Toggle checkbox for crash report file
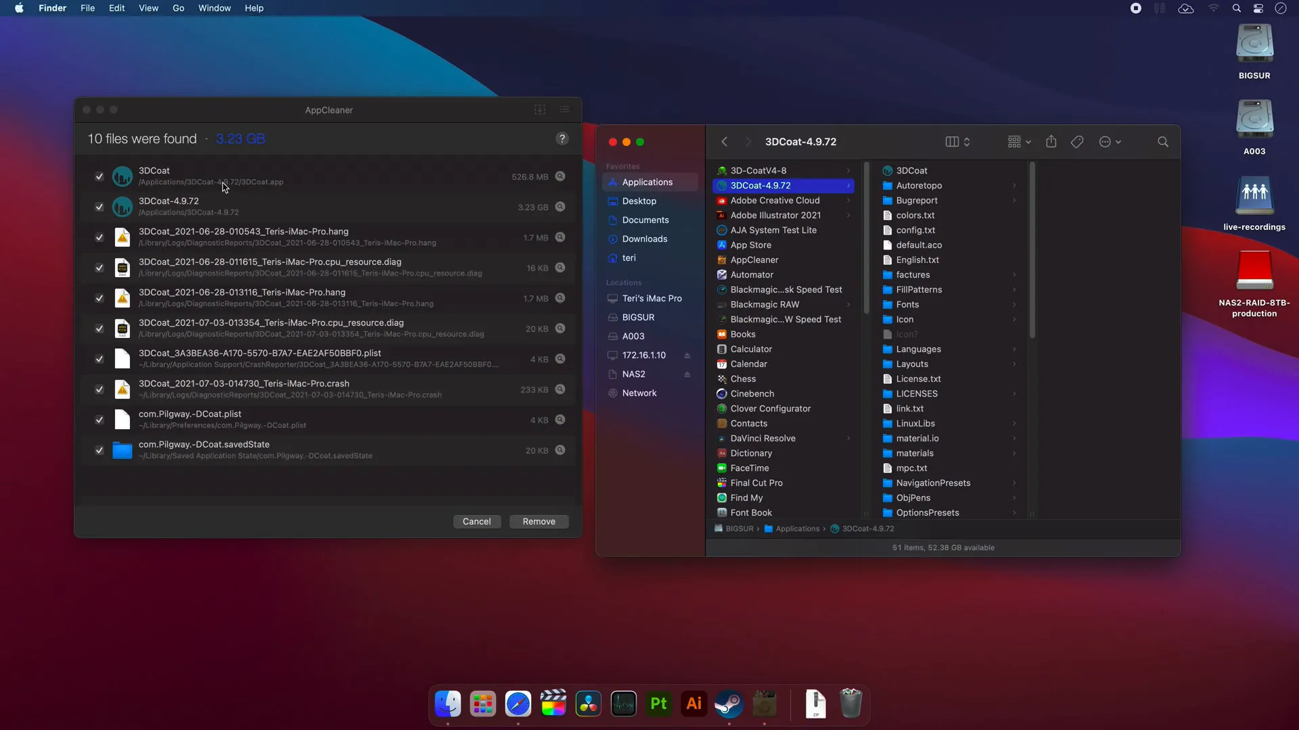1299x730 pixels. (x=99, y=389)
